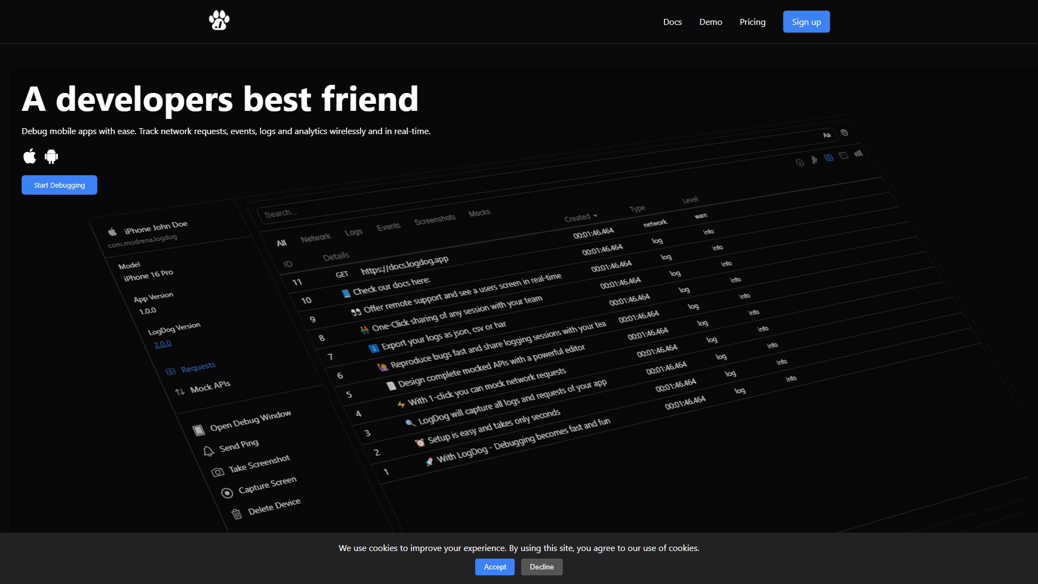Click the Apple platform icon under the headline

30,156
